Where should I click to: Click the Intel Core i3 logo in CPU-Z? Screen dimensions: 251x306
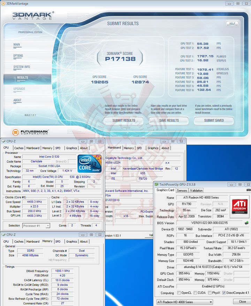pos(90,163)
